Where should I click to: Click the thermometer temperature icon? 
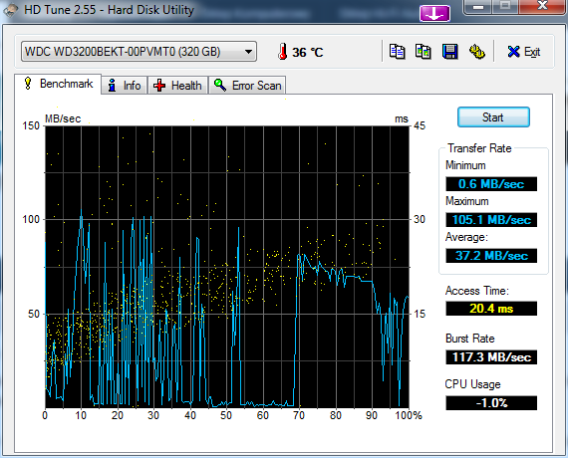tap(283, 52)
